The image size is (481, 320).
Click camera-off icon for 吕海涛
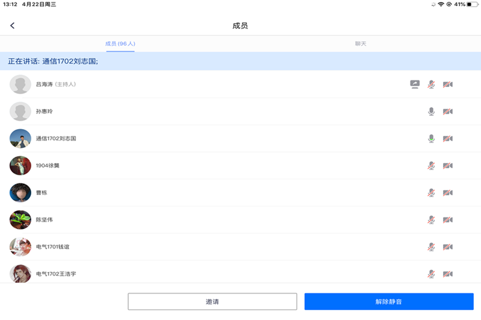(447, 85)
